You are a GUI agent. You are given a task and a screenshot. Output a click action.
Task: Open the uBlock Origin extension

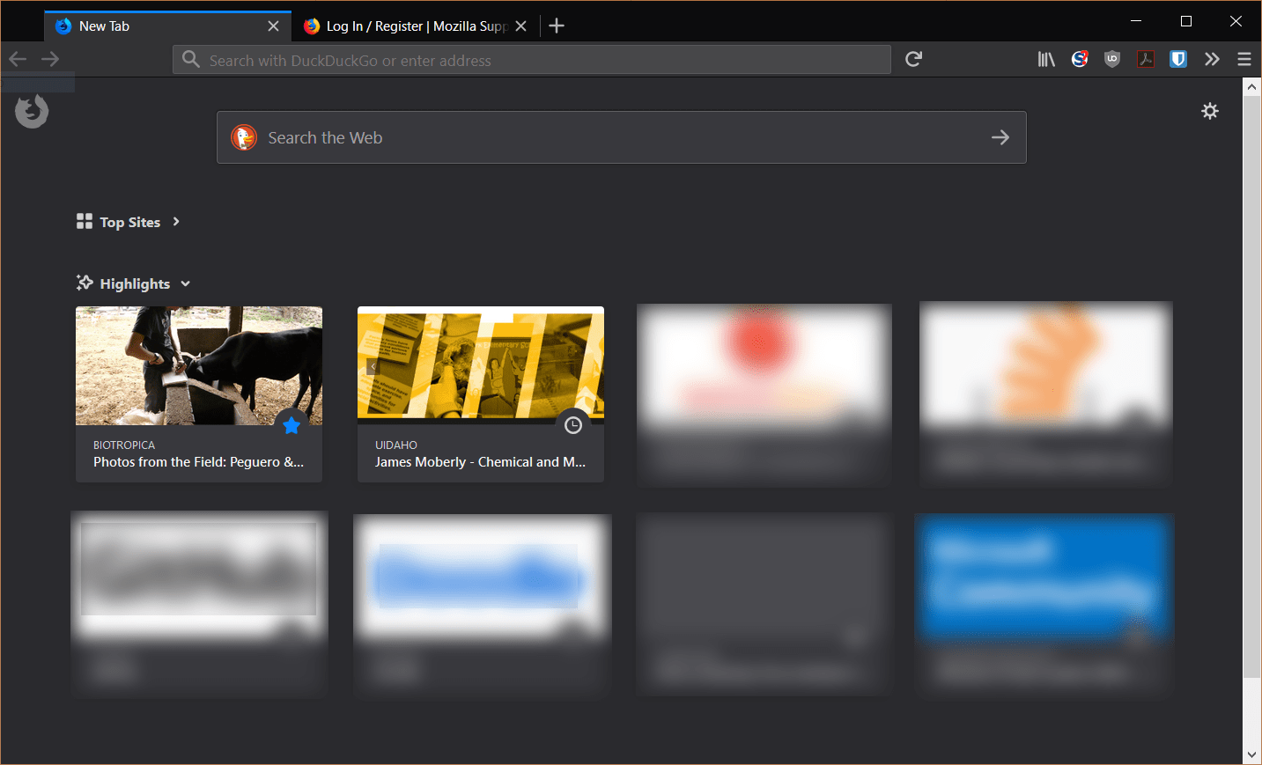[x=1111, y=59]
